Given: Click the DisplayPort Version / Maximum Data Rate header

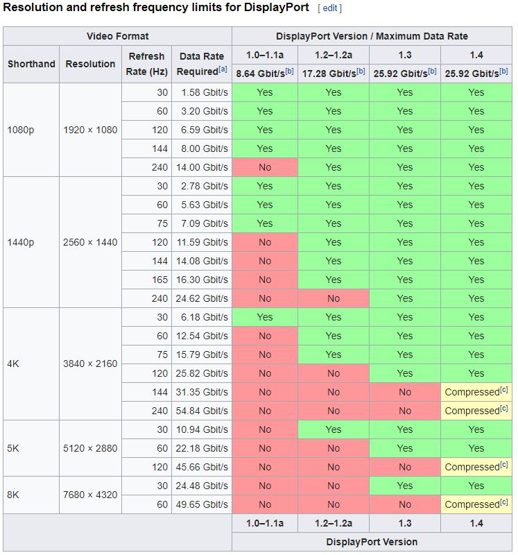Looking at the screenshot, I should pos(372,36).
